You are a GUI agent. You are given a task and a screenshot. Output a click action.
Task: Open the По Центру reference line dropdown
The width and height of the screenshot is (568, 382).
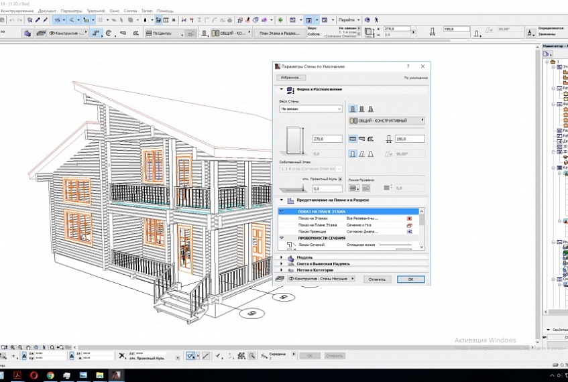click(164, 33)
